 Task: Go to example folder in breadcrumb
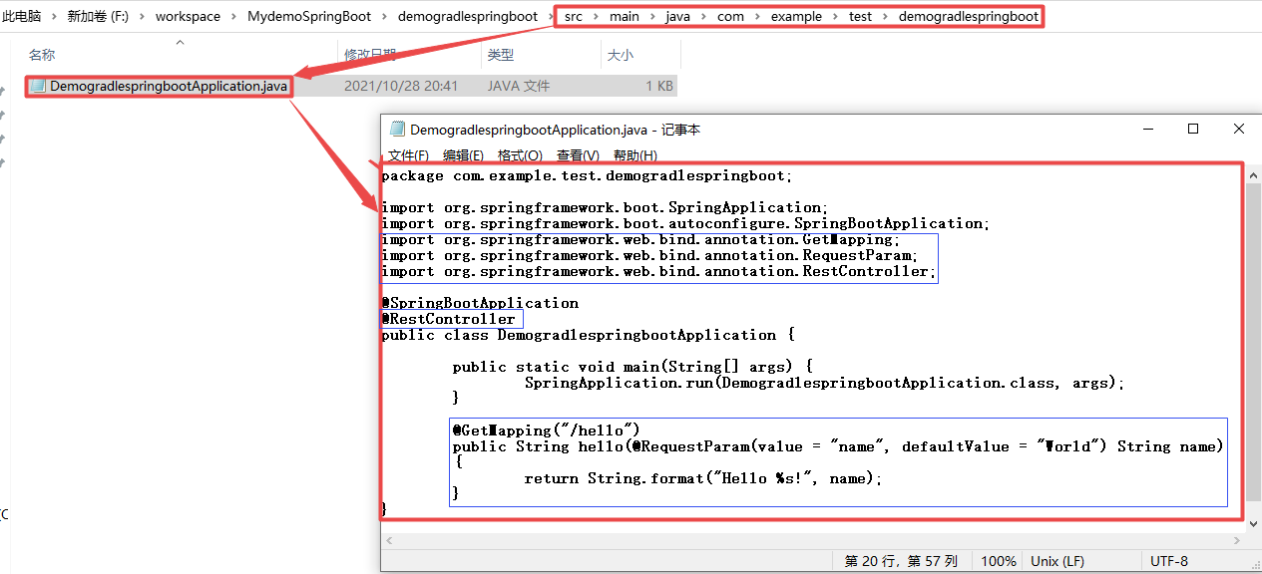796,16
